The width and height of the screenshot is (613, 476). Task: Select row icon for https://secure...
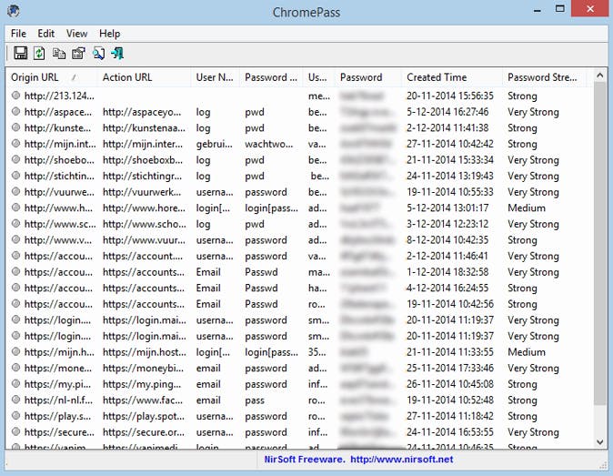(15, 431)
